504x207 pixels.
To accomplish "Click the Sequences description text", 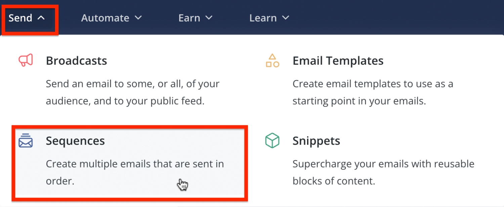I will 134,172.
